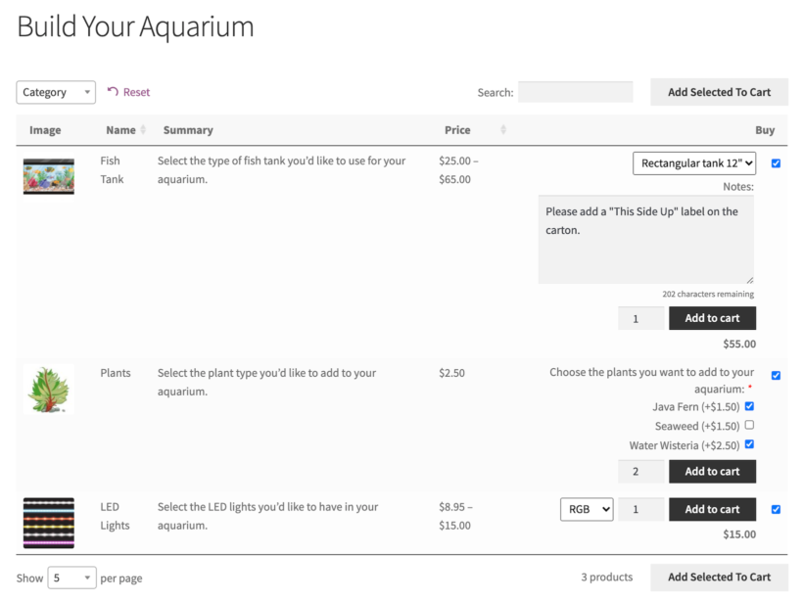Click the top Add Selected To Cart button

pyautogui.click(x=719, y=91)
